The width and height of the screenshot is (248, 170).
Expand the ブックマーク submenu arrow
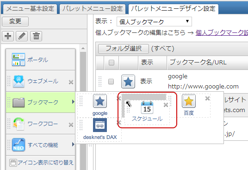[x=73, y=102]
